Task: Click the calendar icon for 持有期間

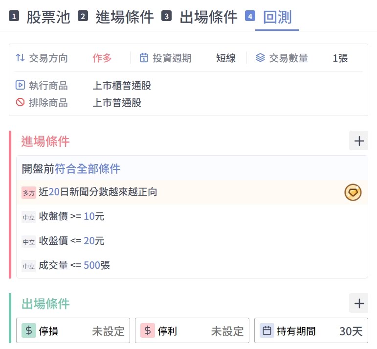Action: point(267,331)
